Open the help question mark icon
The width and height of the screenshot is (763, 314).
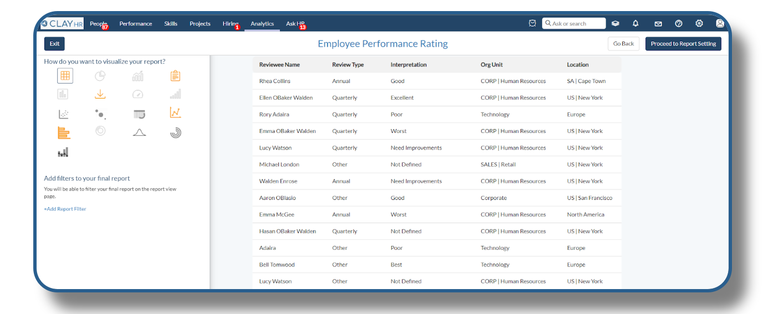(x=678, y=23)
